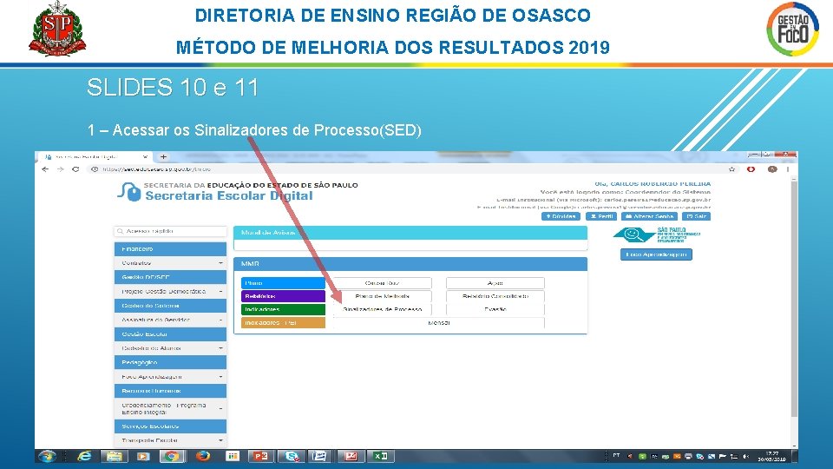833x469 pixels.
Task: Launch Firefox from the taskbar
Action: (203, 456)
